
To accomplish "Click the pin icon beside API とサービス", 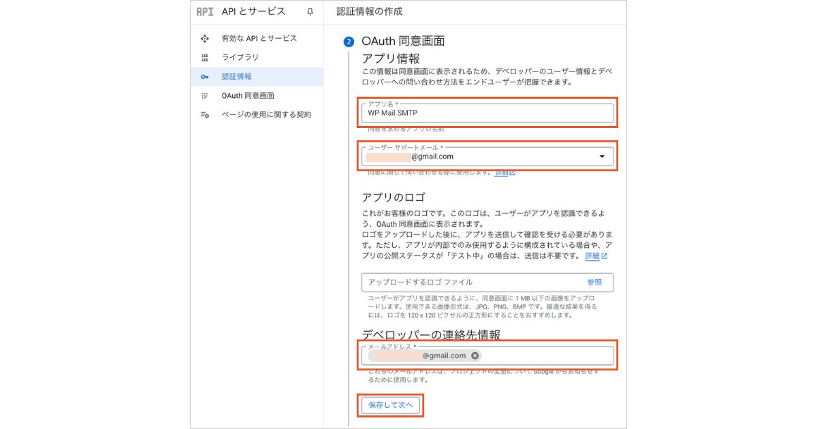I will click(310, 12).
